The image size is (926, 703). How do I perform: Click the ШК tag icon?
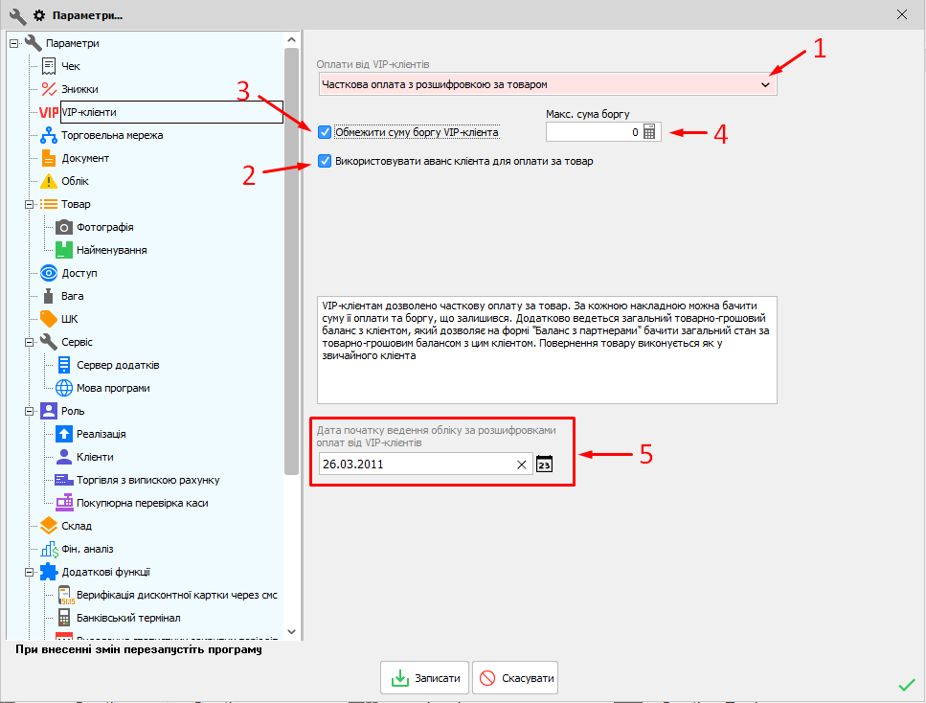pos(49,319)
